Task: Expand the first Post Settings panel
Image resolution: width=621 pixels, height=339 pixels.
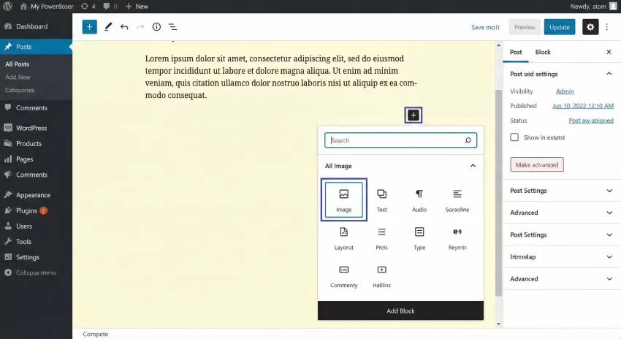Action: (x=562, y=191)
